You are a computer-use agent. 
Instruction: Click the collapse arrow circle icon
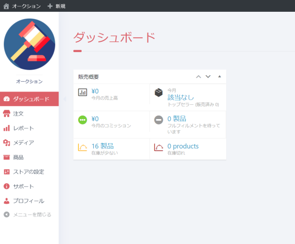tap(6, 214)
